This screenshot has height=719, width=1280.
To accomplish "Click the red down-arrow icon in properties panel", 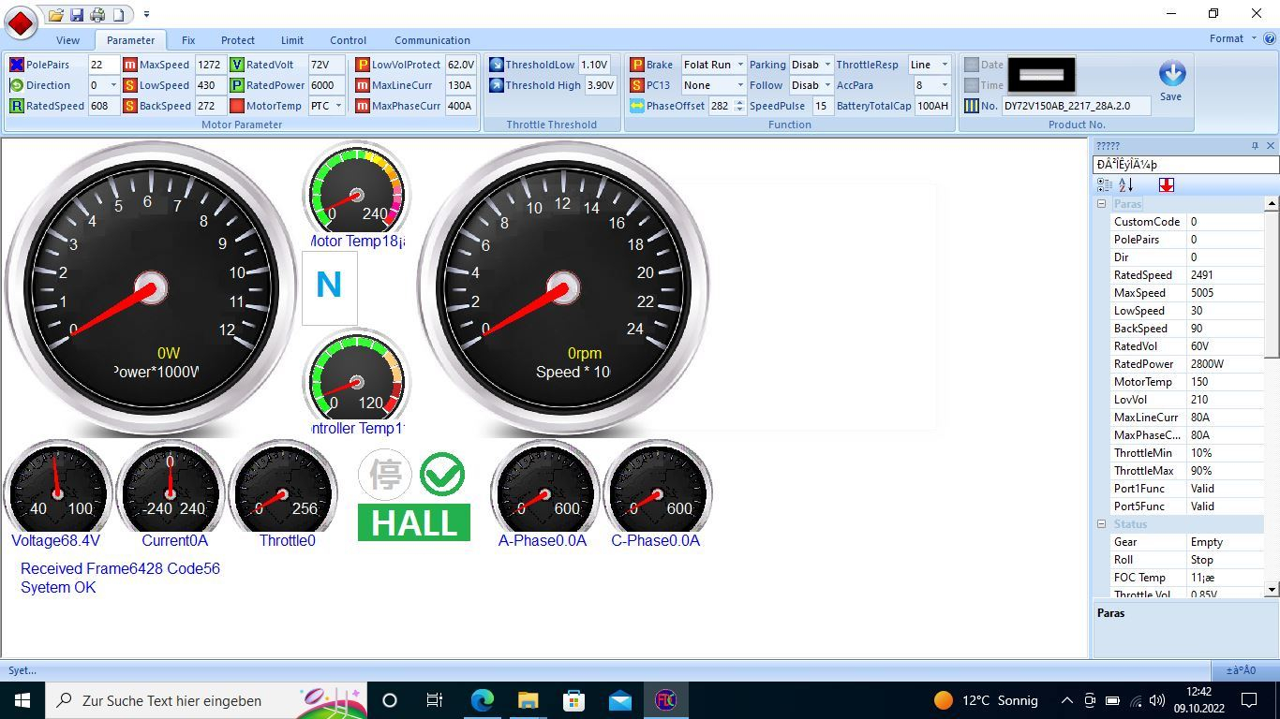I will pyautogui.click(x=1166, y=185).
